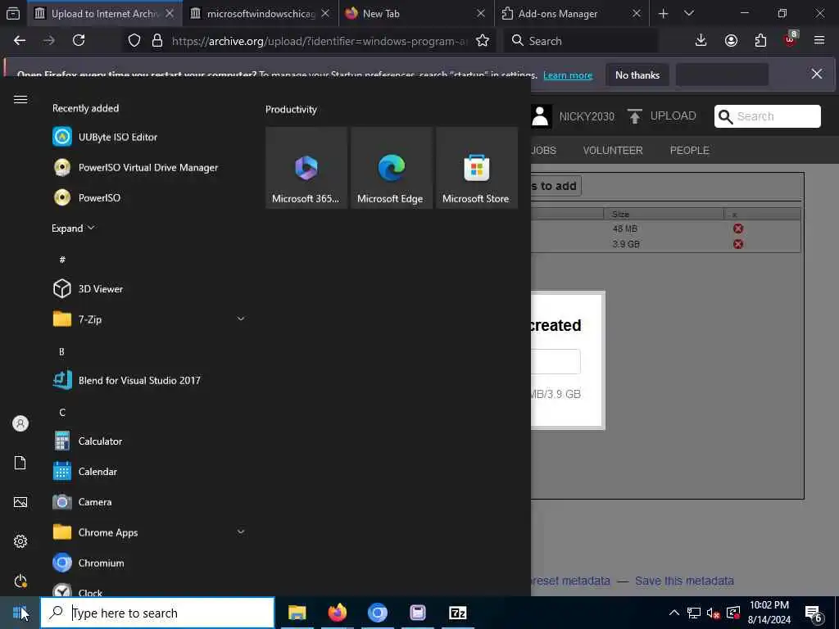This screenshot has height=629, width=839.
Task: Switch to Firefox on taskbar
Action: pyautogui.click(x=337, y=613)
